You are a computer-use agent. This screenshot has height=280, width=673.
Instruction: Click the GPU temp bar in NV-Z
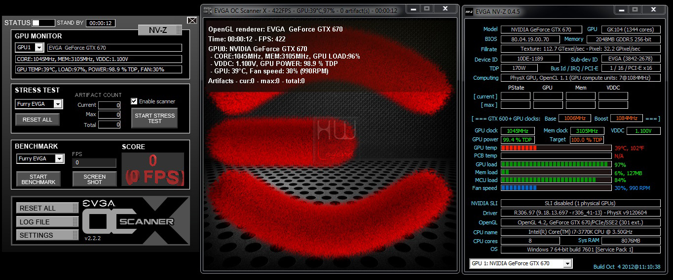click(556, 148)
